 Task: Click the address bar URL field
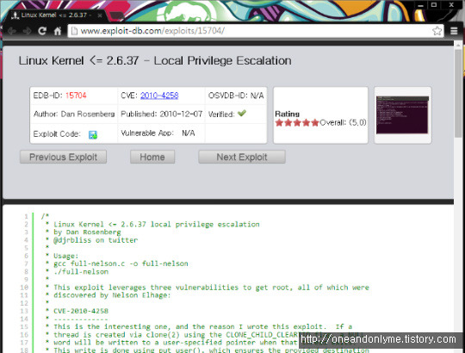coord(256,31)
